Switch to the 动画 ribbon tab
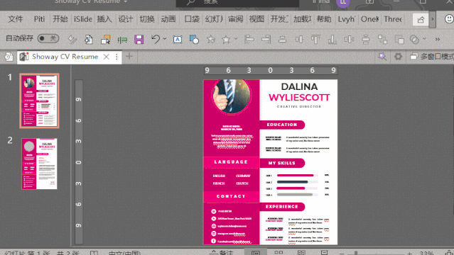Screen dimensions: 454x255 168,19
